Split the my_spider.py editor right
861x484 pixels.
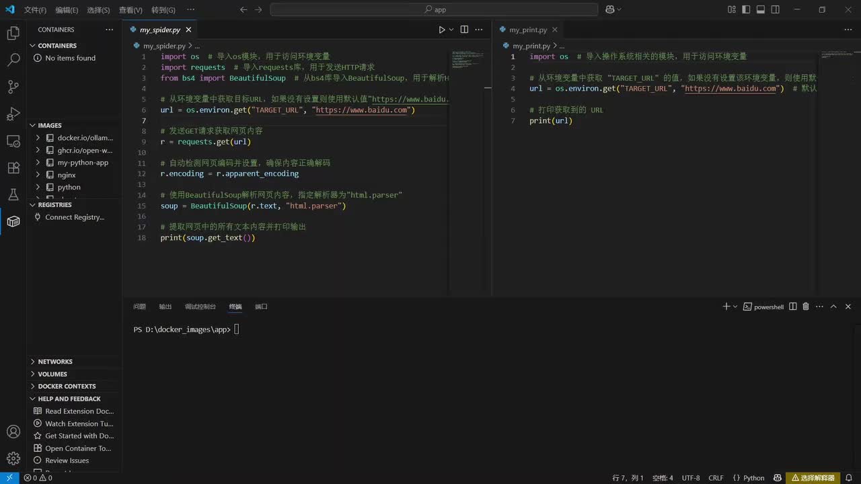[464, 30]
